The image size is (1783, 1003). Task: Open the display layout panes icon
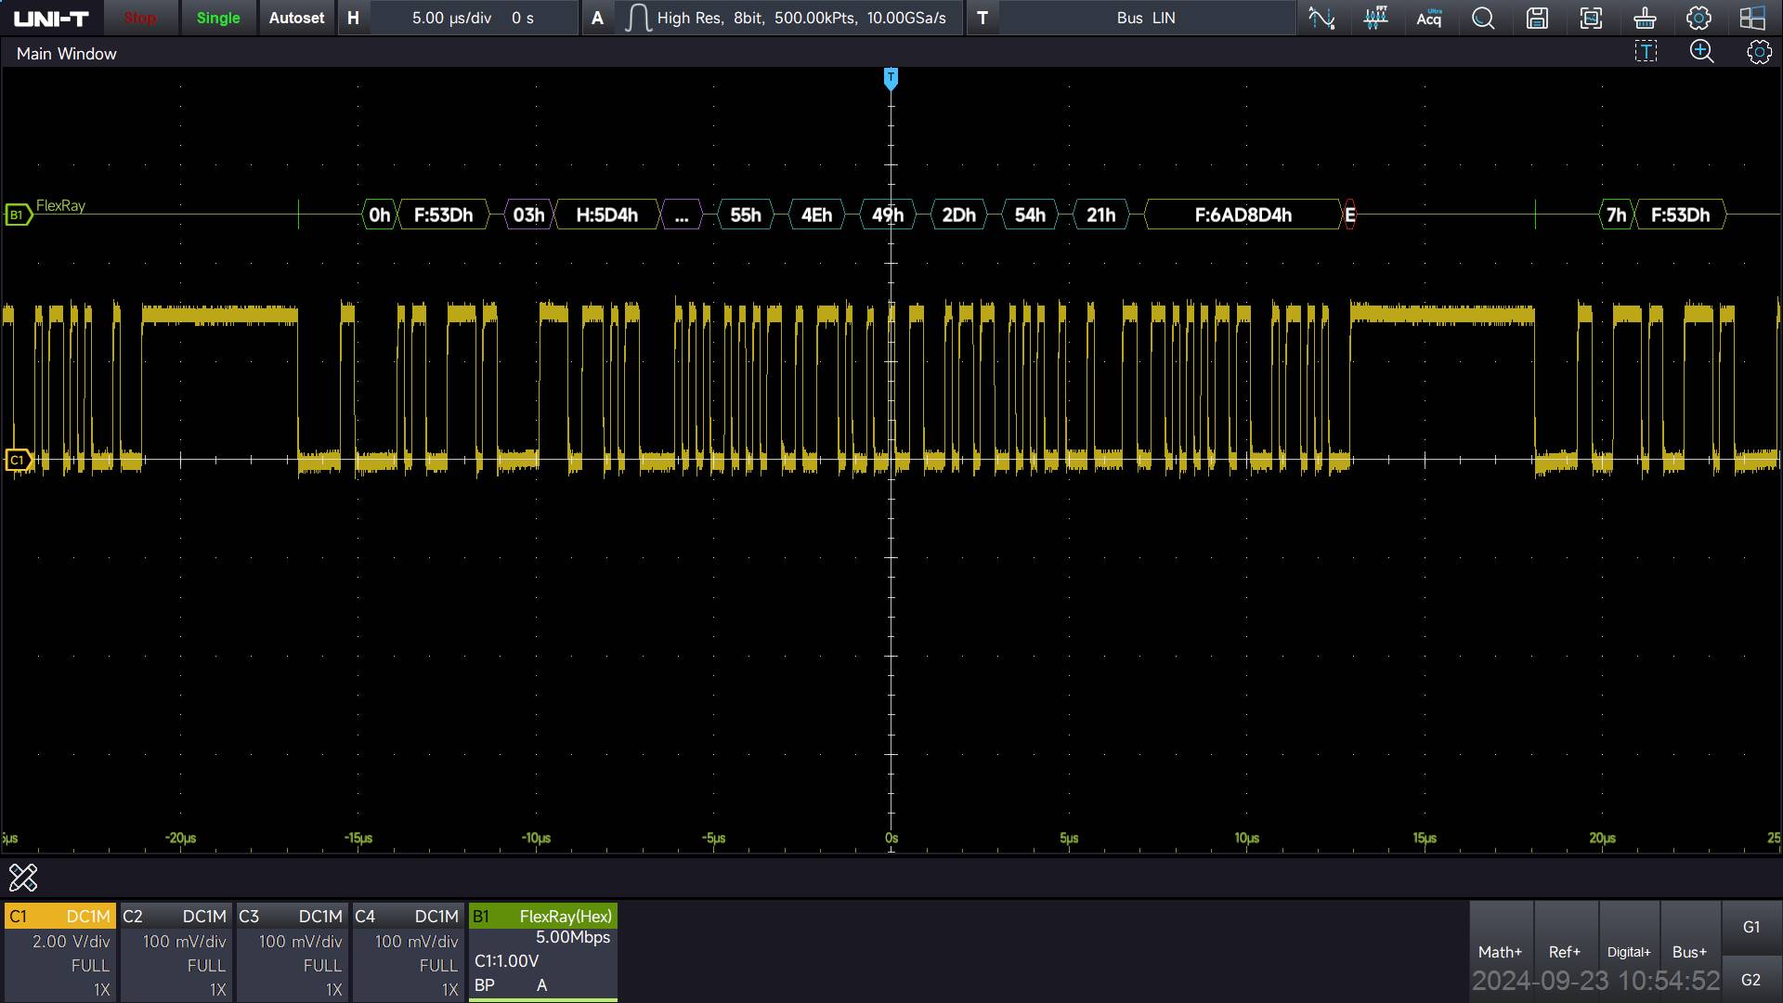[1752, 18]
